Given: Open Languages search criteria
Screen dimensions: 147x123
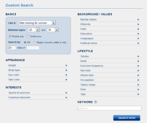Looking at the screenshot, I should pyautogui.click(x=110, y=38).
